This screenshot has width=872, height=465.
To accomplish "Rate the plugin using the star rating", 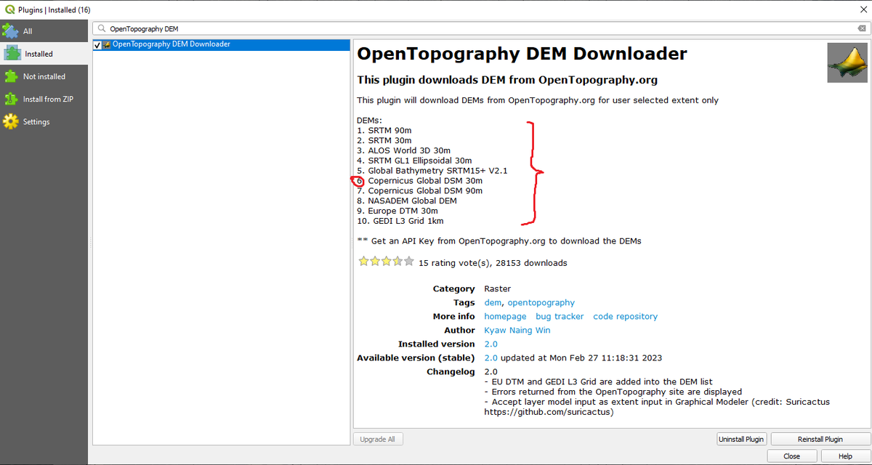I will coord(386,261).
